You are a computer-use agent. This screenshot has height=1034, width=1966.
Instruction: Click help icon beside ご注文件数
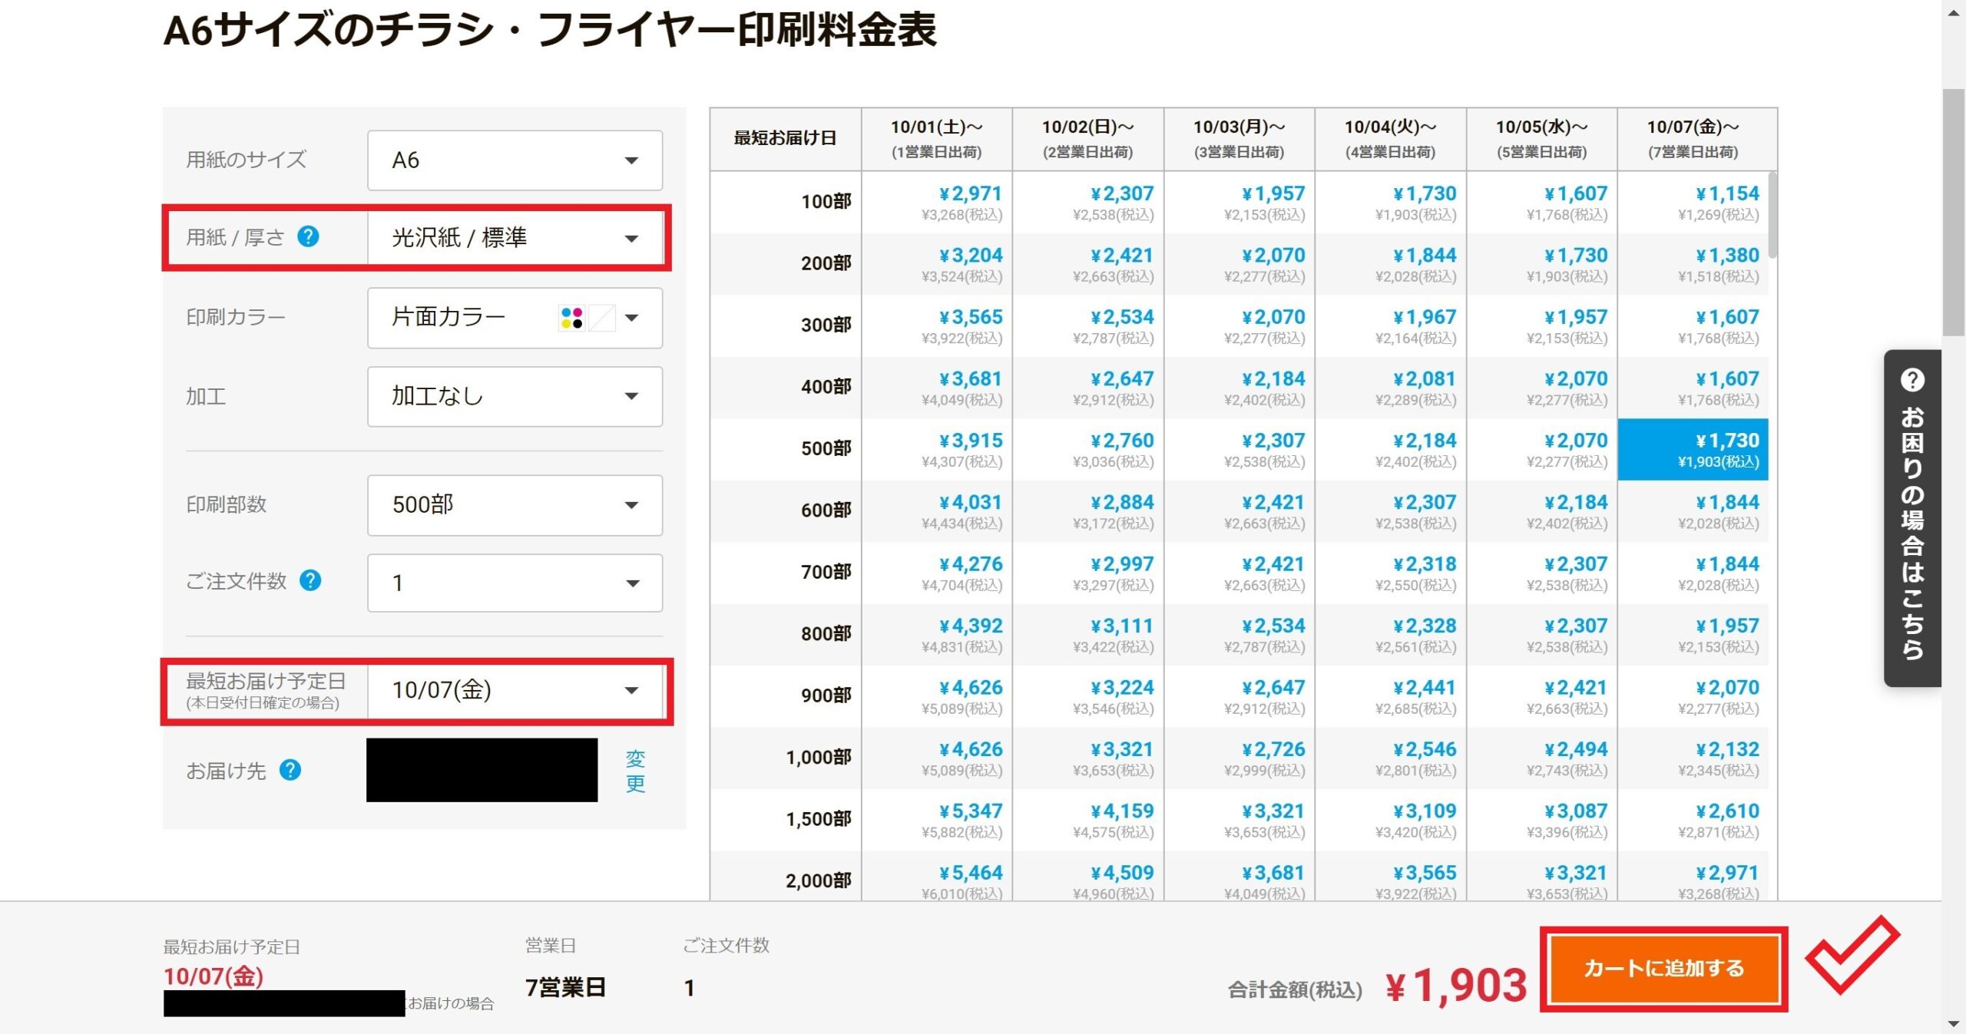coord(310,580)
